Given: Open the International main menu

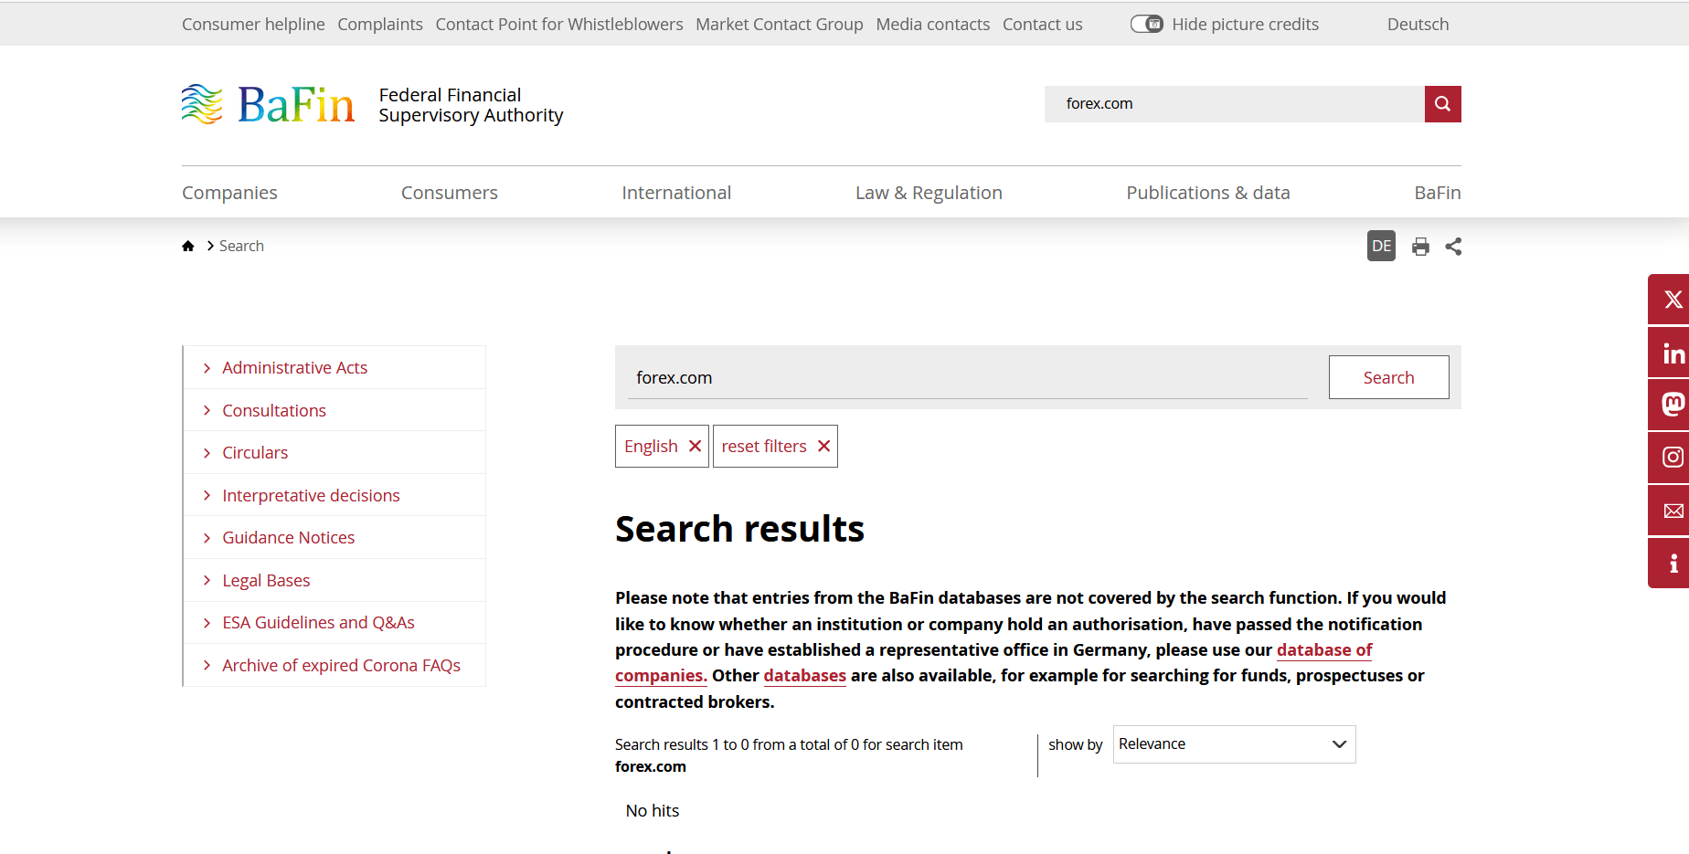Looking at the screenshot, I should coord(676,193).
